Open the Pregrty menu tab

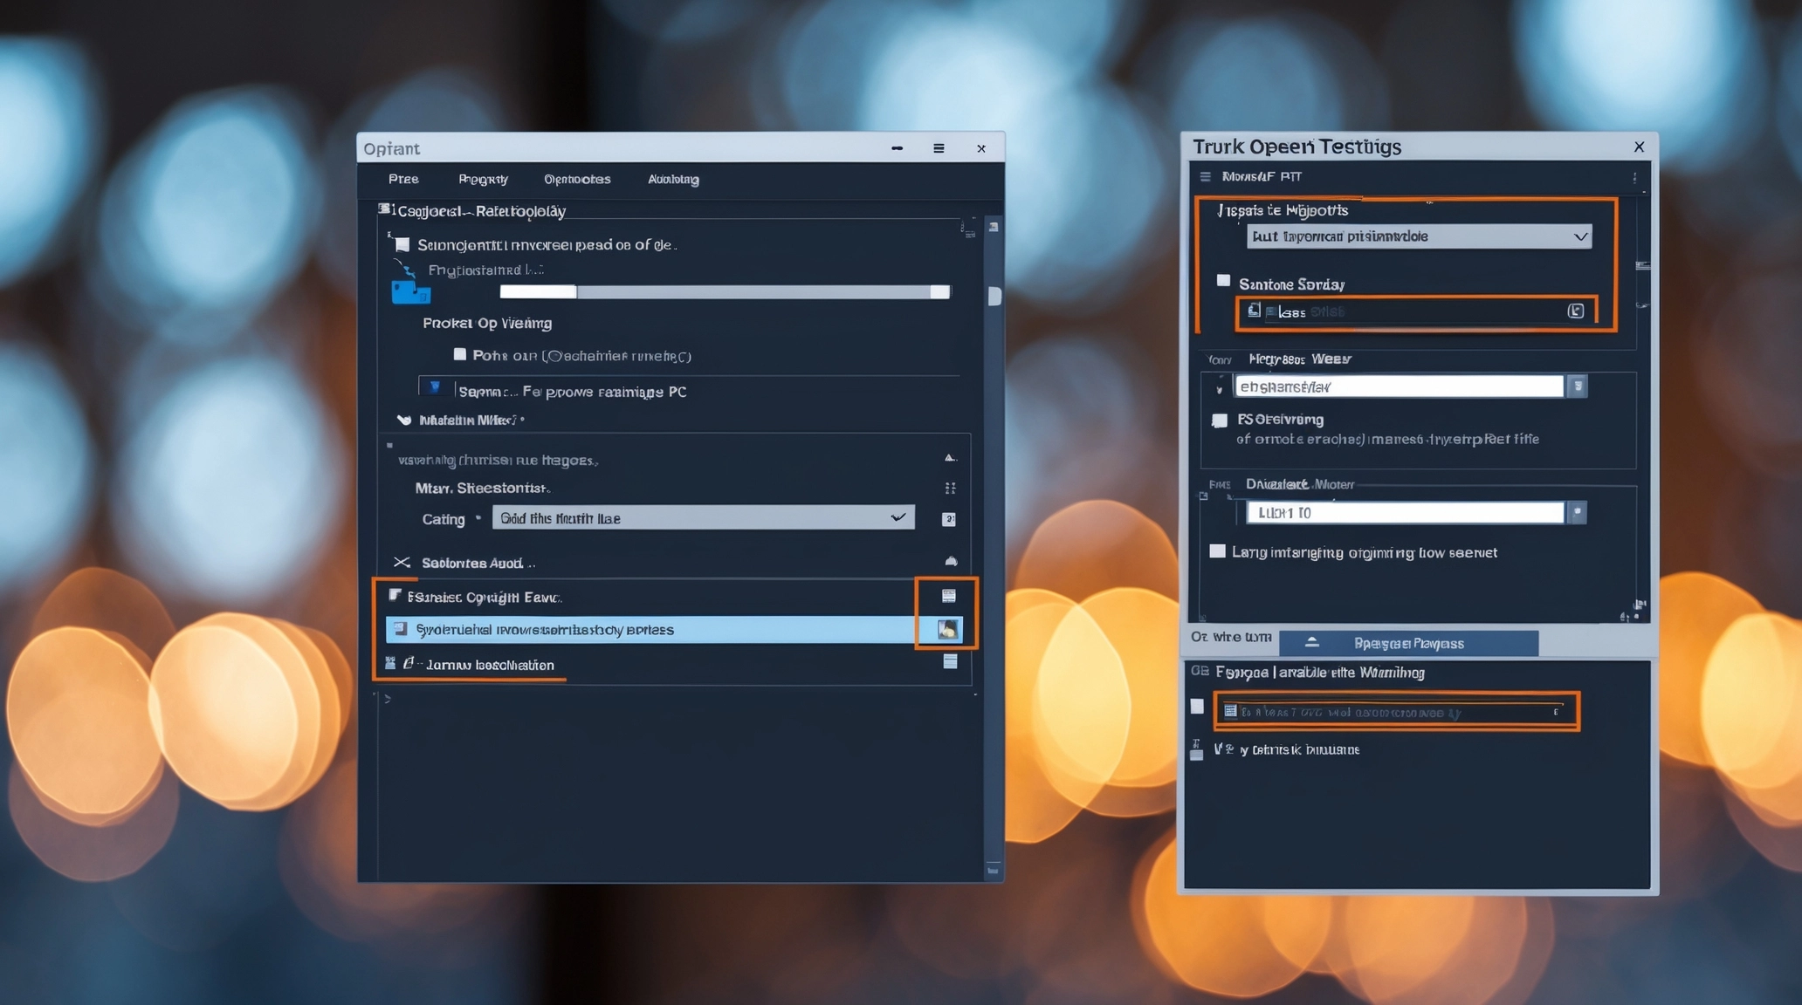click(x=483, y=179)
